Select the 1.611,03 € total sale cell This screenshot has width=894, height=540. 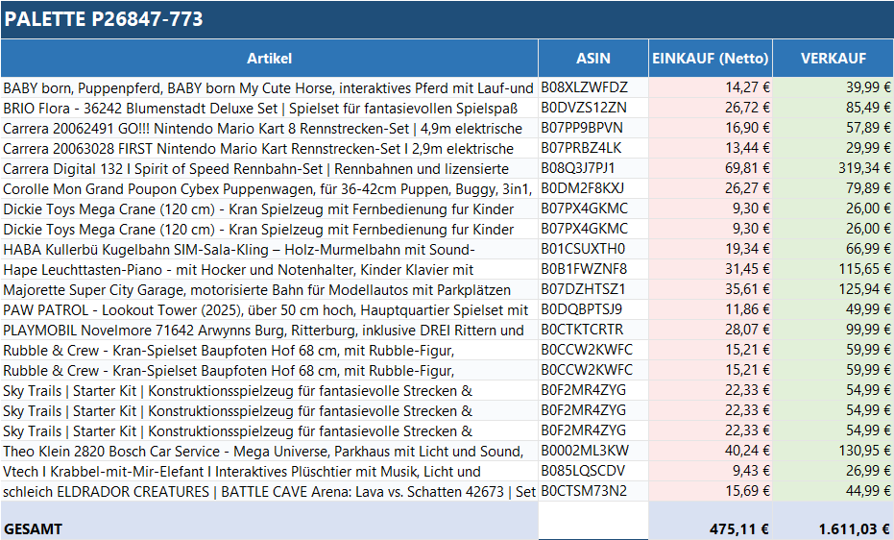[833, 528]
